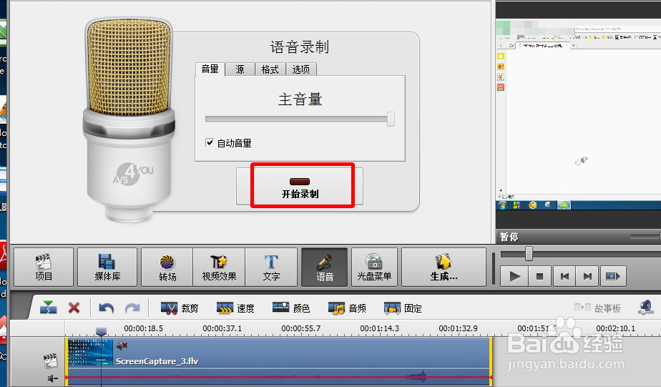Switch to the 格式 format tab
This screenshot has width=661, height=387.
coord(270,69)
